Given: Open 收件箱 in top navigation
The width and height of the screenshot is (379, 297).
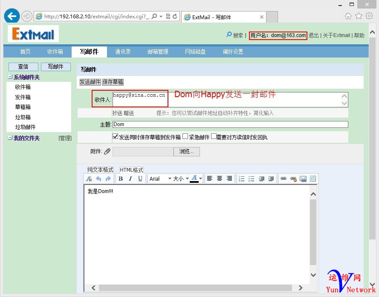Looking at the screenshot, I should coord(55,52).
